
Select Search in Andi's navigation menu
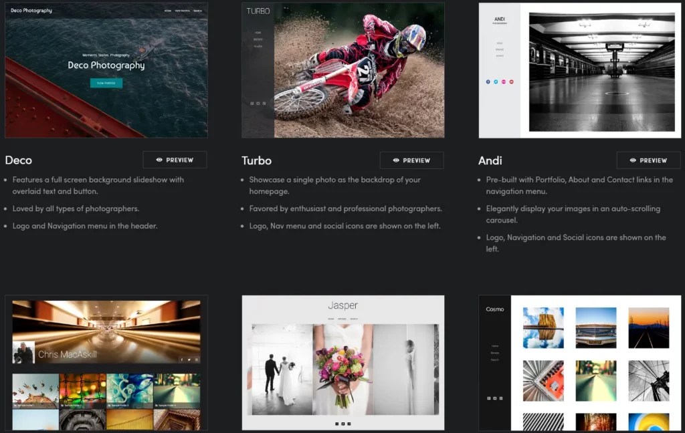coord(499,55)
